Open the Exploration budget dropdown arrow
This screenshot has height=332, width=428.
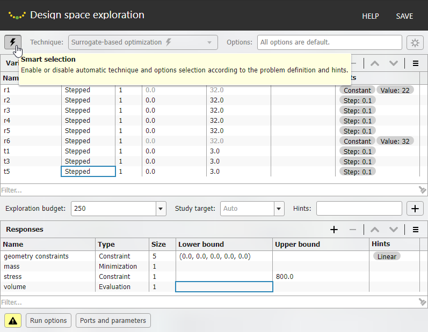point(161,209)
